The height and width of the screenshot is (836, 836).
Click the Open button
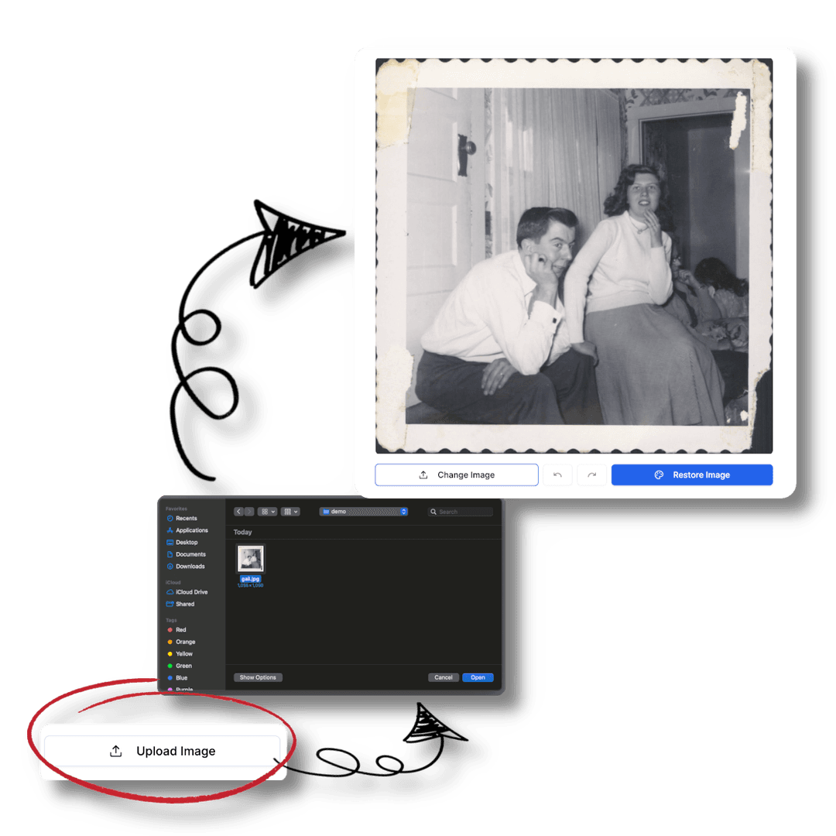(478, 677)
